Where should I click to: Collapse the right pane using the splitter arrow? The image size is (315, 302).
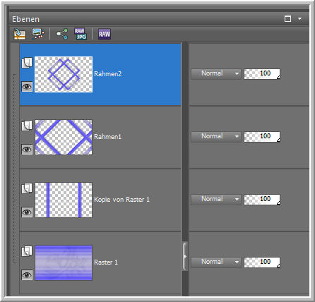coord(185,256)
